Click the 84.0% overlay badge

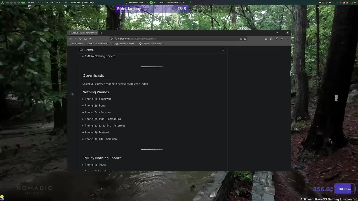tap(344, 189)
